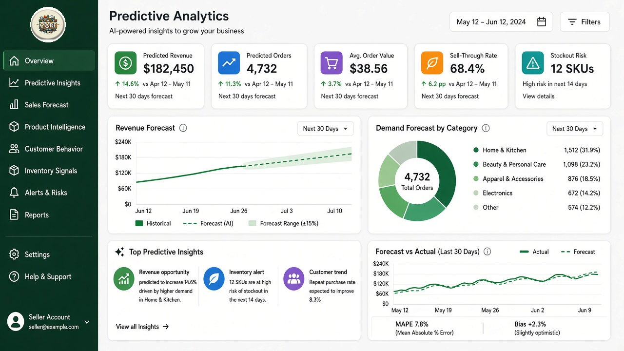Click the 574 (12.2%) Other value
624x351 pixels.
coord(584,207)
